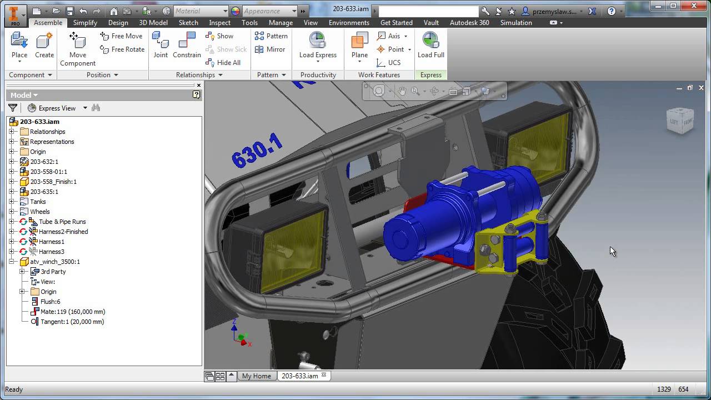Expand the Tanks tree node
The height and width of the screenshot is (400, 711).
[x=12, y=202]
